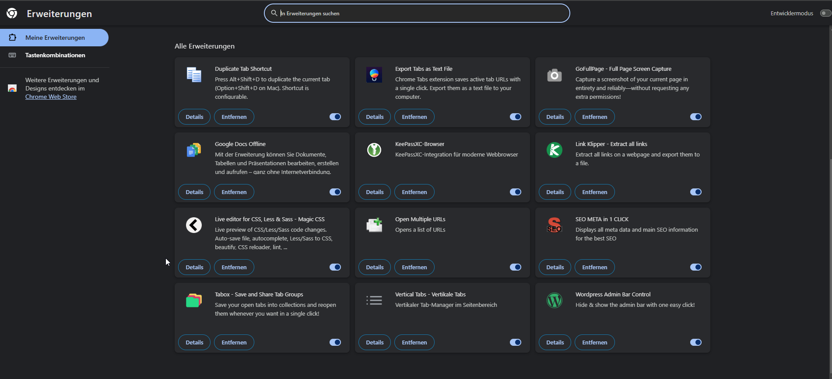Click the Link Klipper extension icon
Image resolution: width=832 pixels, height=379 pixels.
click(555, 150)
